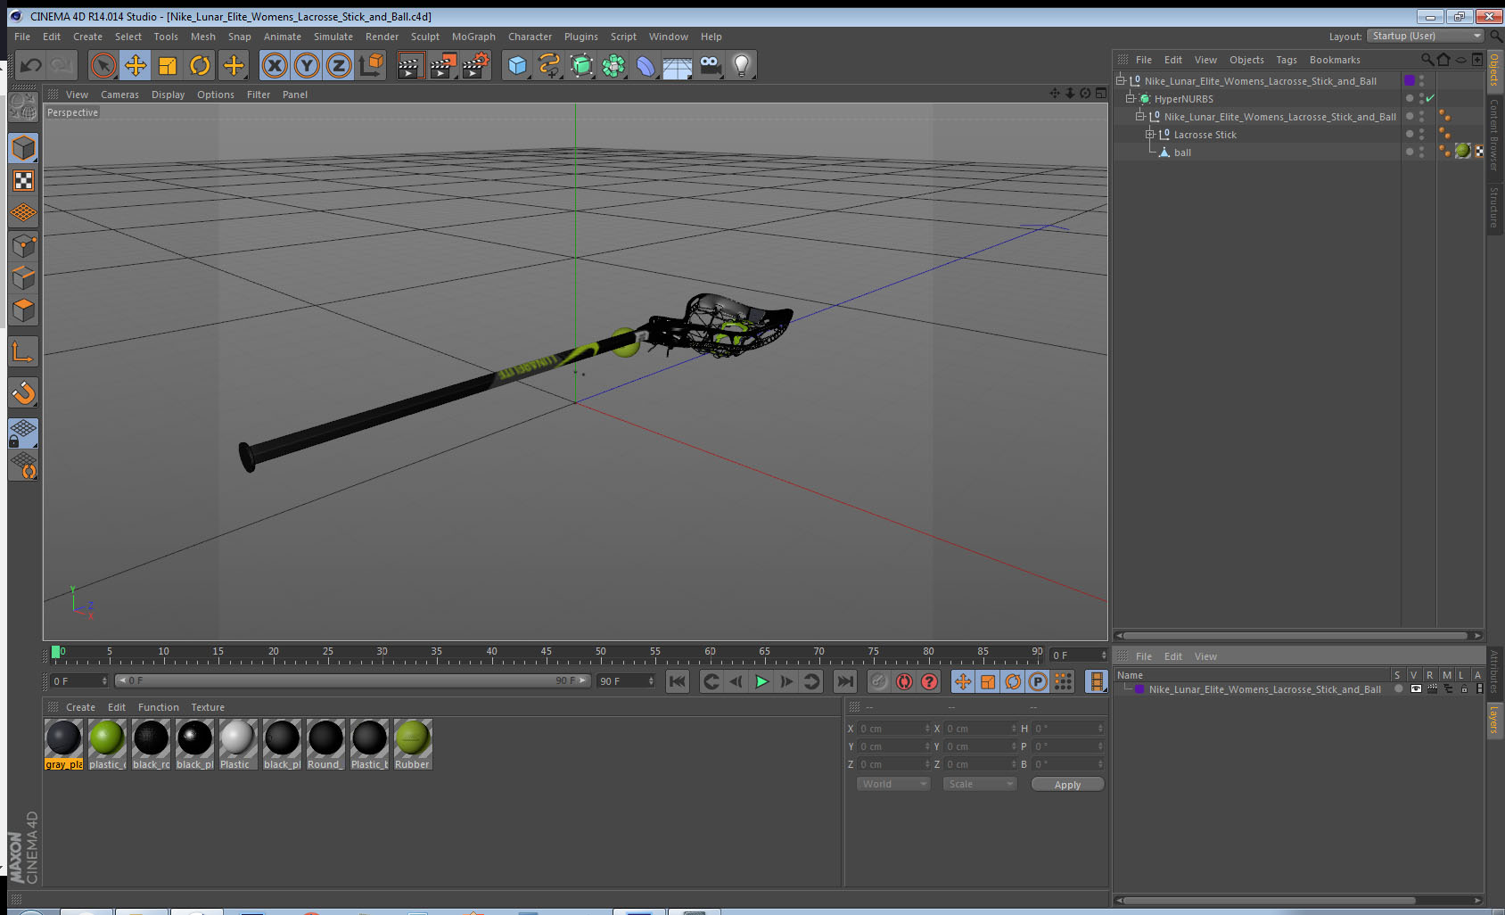Click the Undo arrow icon

[x=30, y=65]
